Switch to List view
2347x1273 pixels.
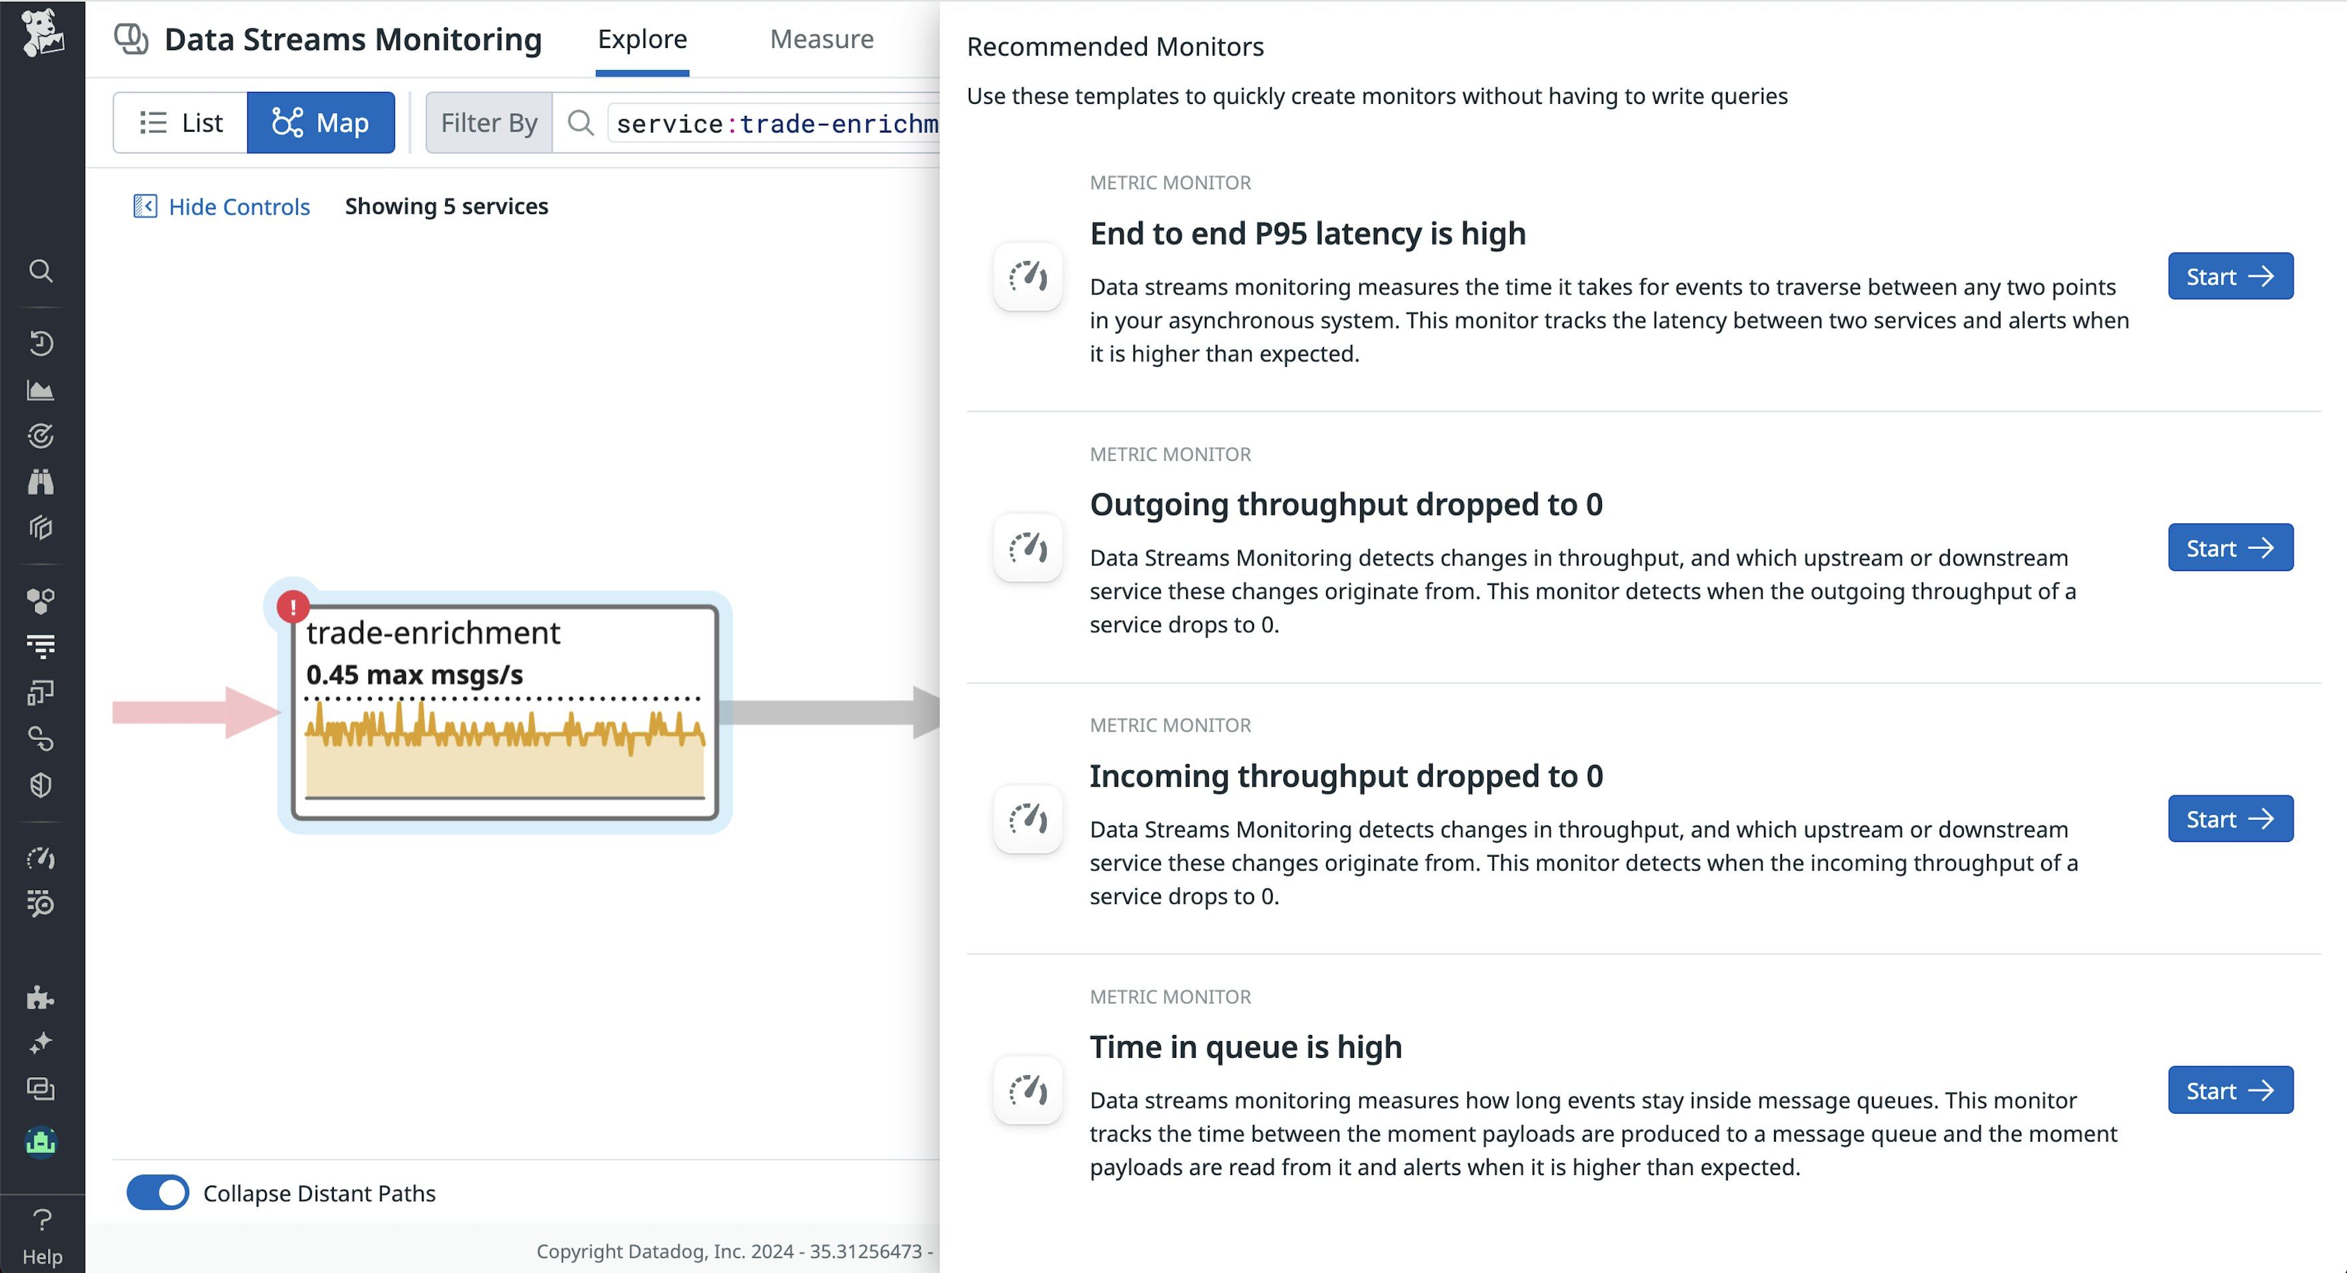pyautogui.click(x=181, y=123)
